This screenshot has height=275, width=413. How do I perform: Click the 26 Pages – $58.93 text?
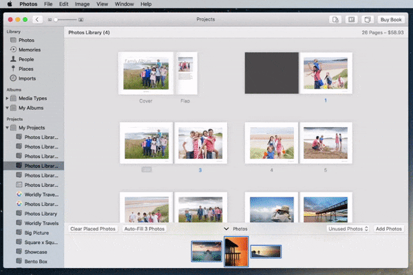point(383,32)
